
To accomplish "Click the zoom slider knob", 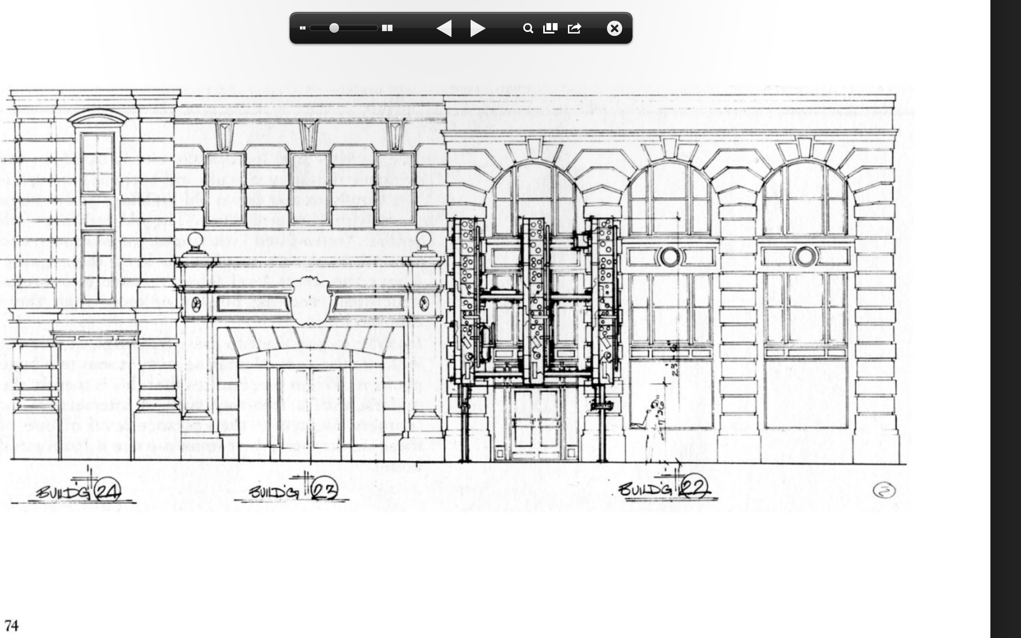I will click(334, 28).
